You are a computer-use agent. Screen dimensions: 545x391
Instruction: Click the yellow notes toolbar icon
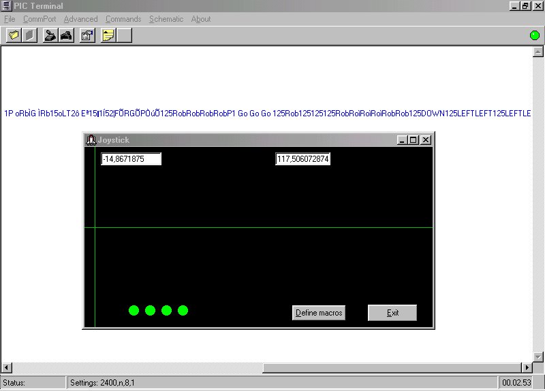pos(108,35)
